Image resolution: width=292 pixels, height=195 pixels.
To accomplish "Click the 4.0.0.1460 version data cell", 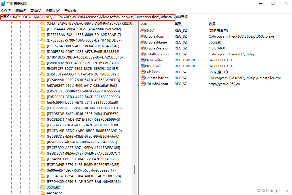I will (x=217, y=48).
